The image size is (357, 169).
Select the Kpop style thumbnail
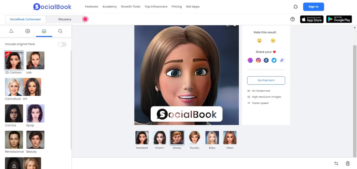click(x=35, y=113)
